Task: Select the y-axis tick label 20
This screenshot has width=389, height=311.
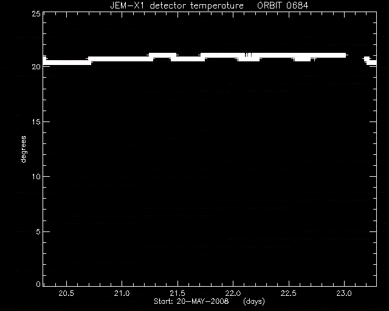Action: pyautogui.click(x=36, y=67)
